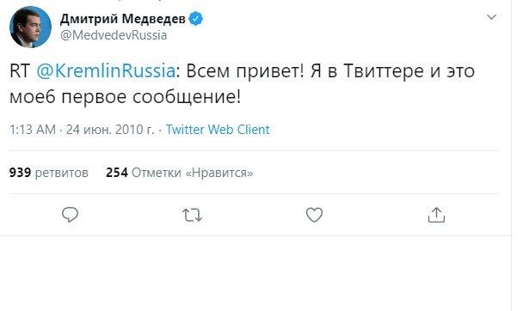Follow the @KremlinRussia mention link
The width and height of the screenshot is (529, 311).
click(106, 71)
